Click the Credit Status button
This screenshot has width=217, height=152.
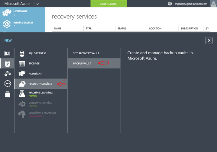coord(108,4)
